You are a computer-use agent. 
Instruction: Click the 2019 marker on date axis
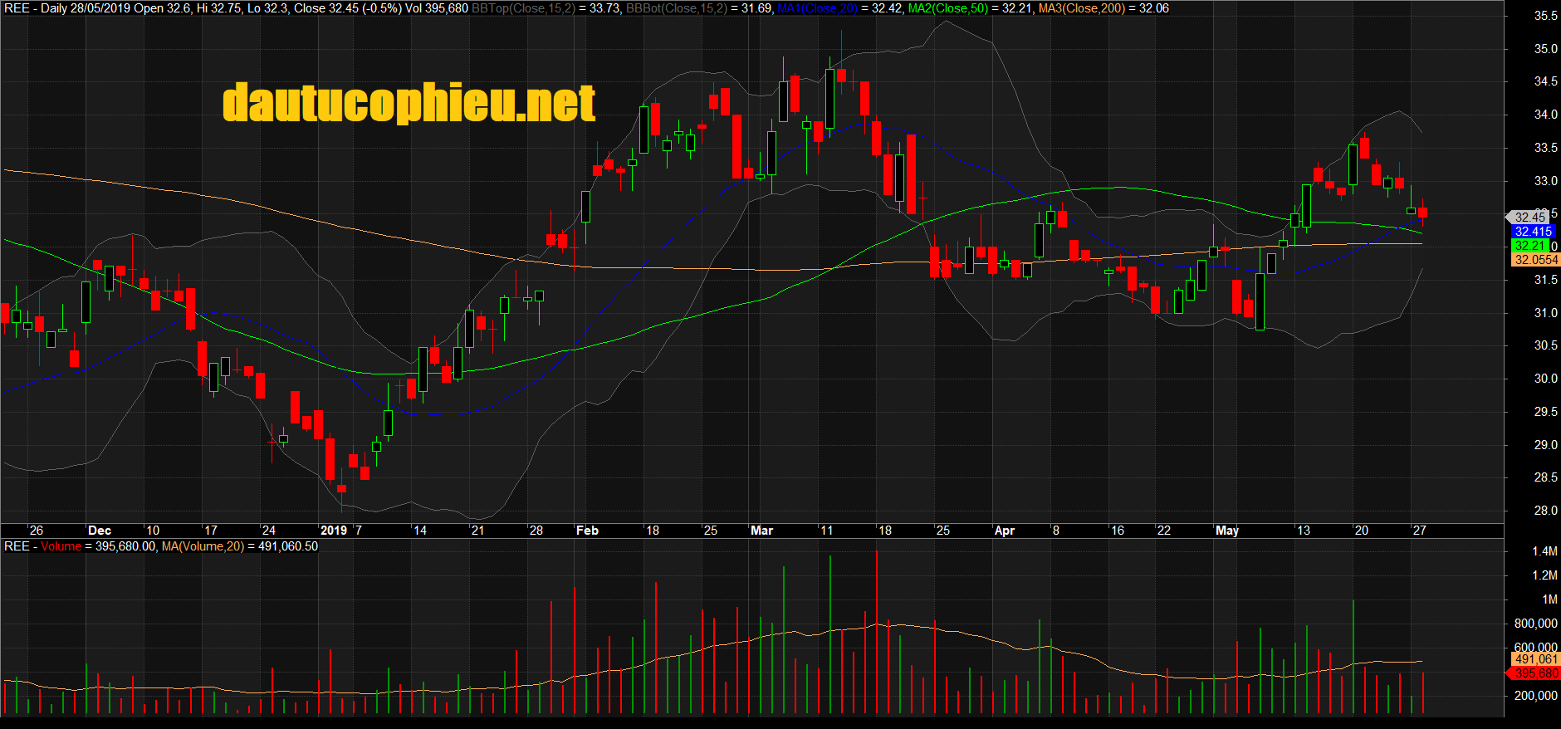pyautogui.click(x=334, y=531)
